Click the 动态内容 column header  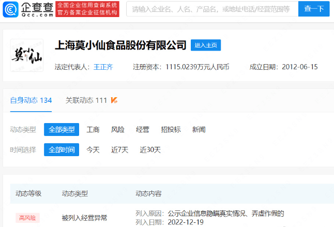pyautogui.click(x=148, y=193)
